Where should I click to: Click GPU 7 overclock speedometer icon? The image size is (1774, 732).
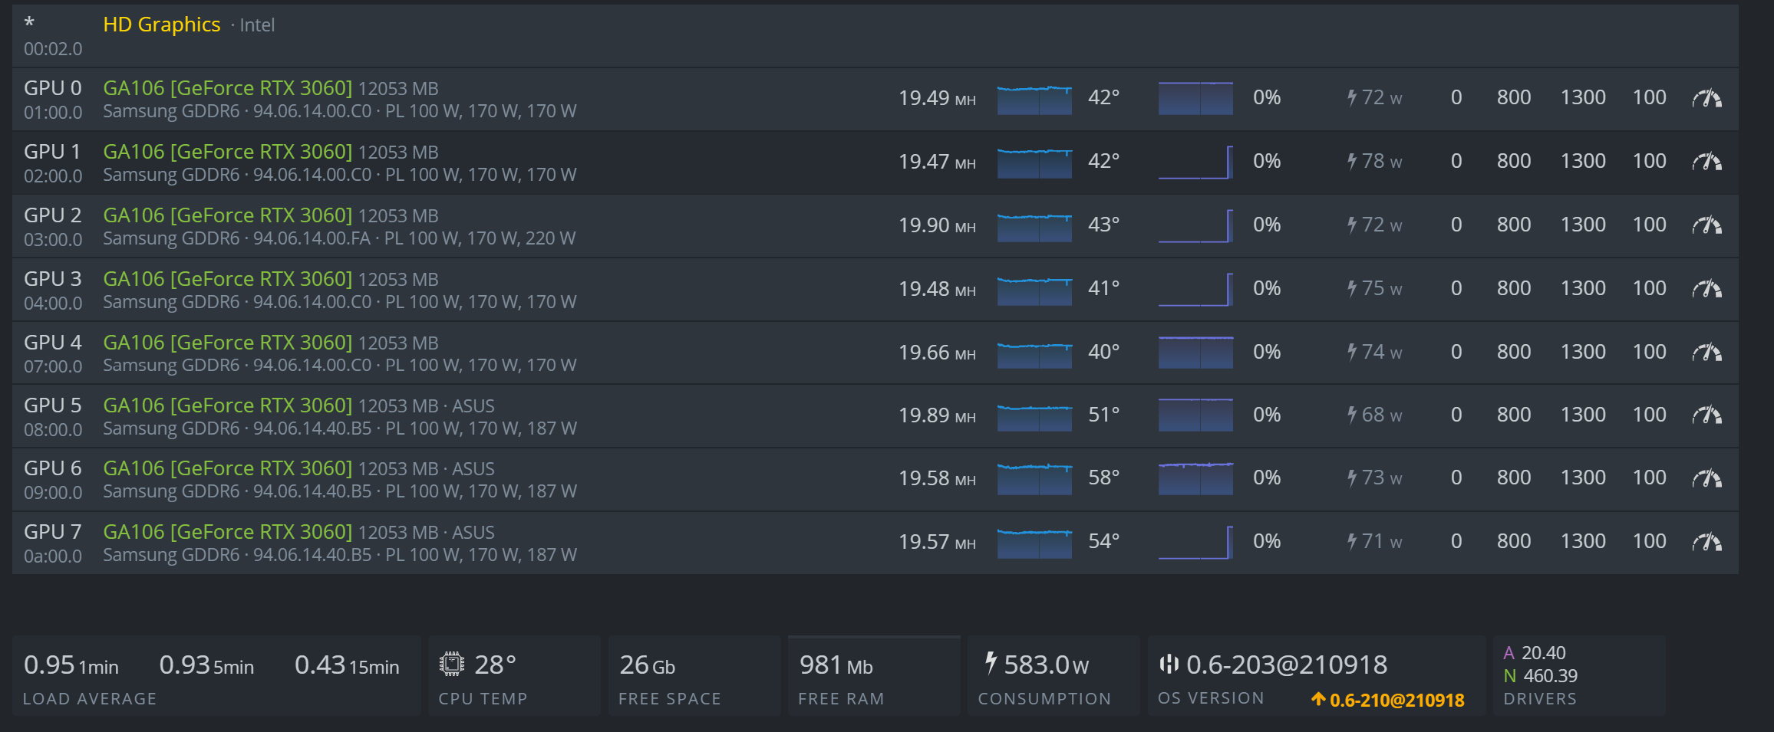click(1706, 542)
